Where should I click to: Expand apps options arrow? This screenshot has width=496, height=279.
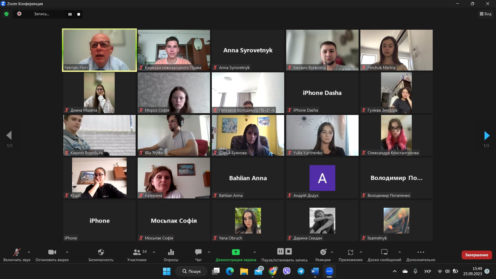(x=361, y=252)
